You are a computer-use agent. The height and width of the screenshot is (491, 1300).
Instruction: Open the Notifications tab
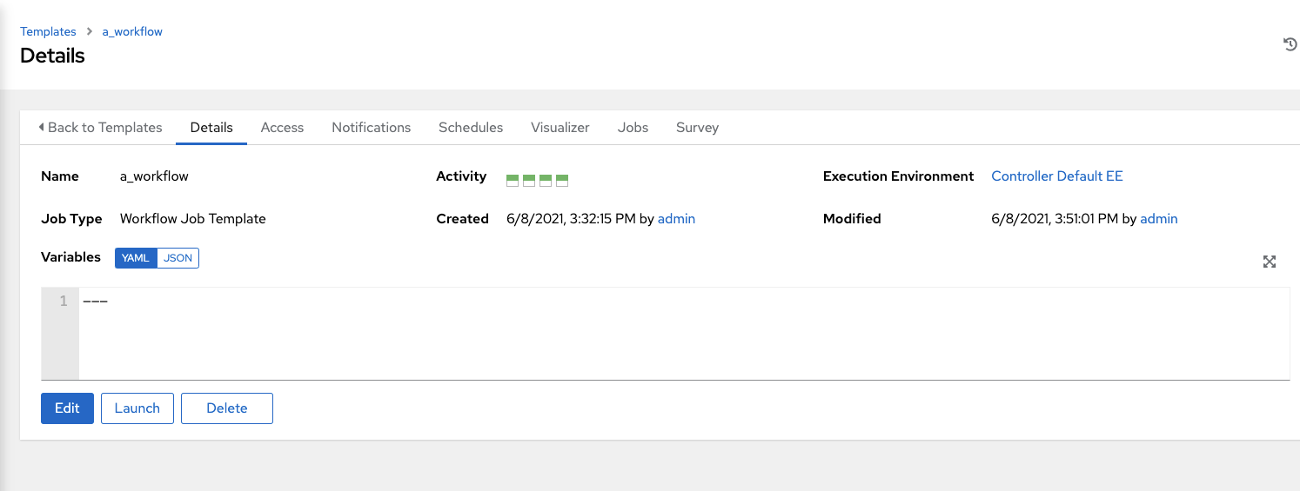coord(371,127)
